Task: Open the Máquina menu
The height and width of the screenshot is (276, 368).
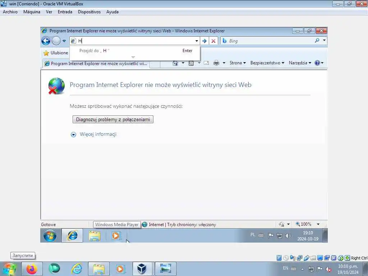Action: (x=32, y=12)
